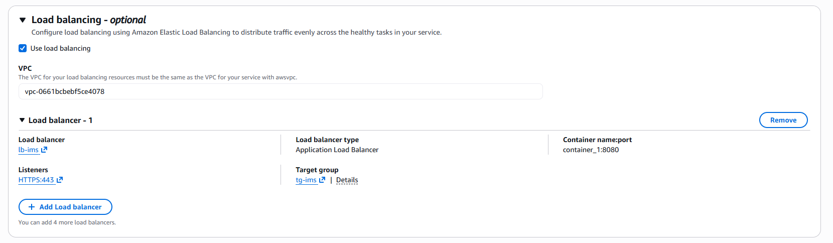Click the Application Load Balancer type text
Viewport: 833px width, 243px height.
[337, 150]
